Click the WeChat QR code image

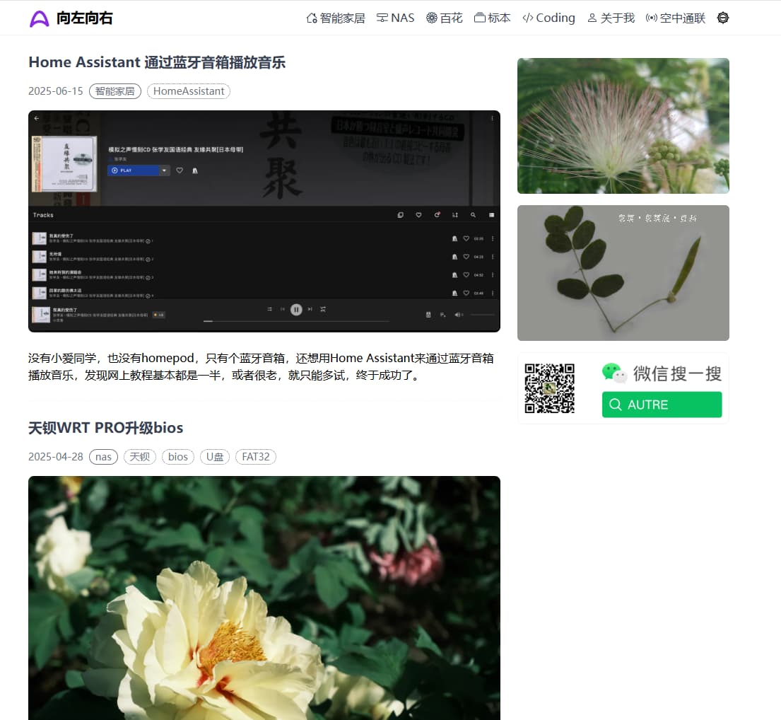(x=550, y=388)
